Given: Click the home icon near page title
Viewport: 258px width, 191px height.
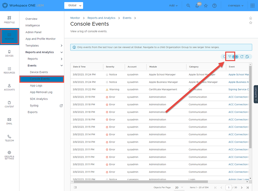Looking at the screenshot, I should tap(250, 18).
